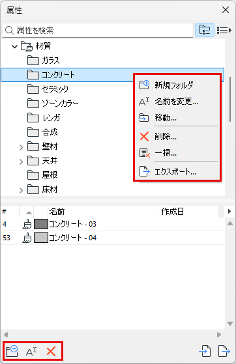Choose 削除... from context menu
236x364 pixels.
click(177, 137)
